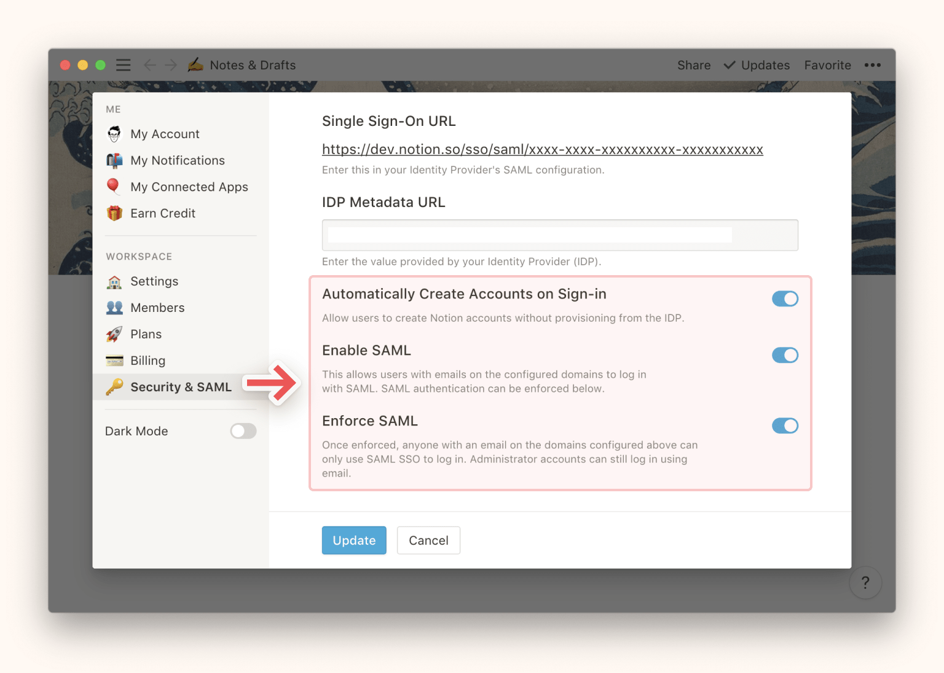Click the Single Sign-On URL heading
The width and height of the screenshot is (944, 673).
389,121
